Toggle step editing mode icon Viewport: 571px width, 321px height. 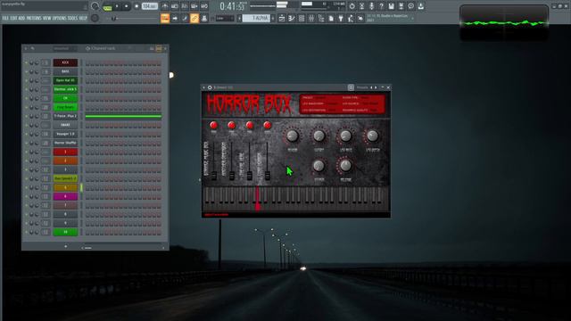click(x=185, y=18)
